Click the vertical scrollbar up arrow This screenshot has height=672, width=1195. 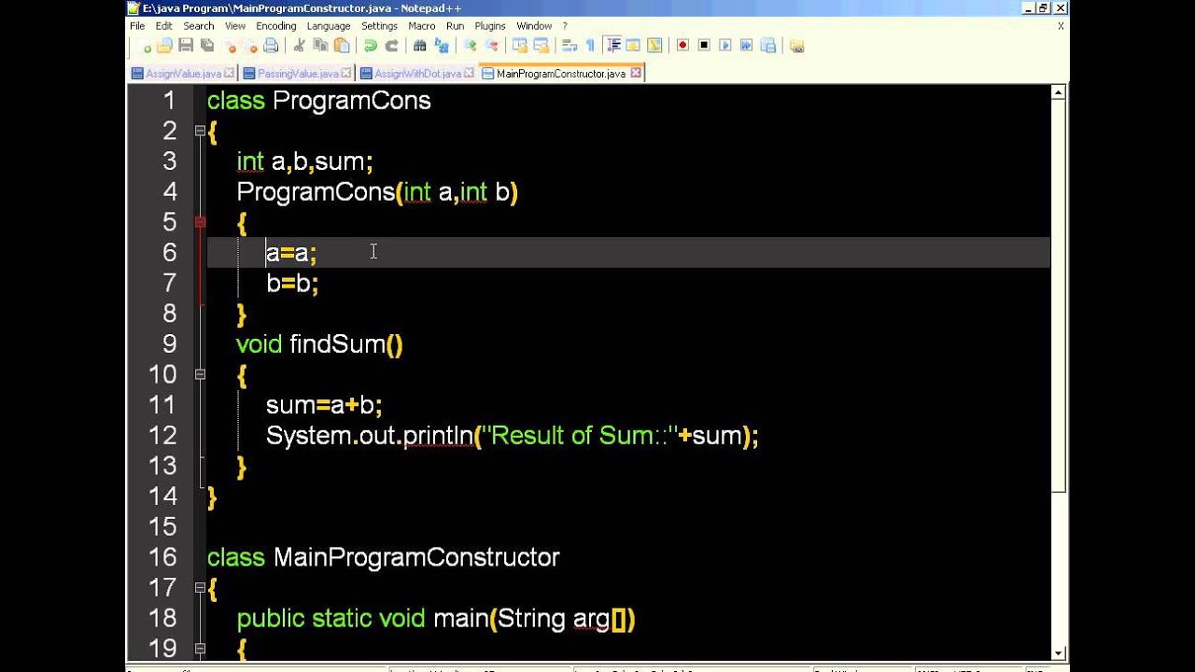(x=1059, y=92)
